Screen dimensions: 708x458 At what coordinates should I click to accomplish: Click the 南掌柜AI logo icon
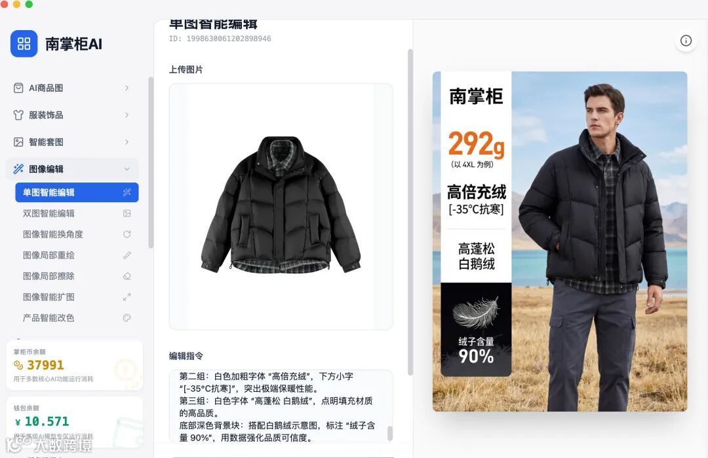click(x=24, y=44)
